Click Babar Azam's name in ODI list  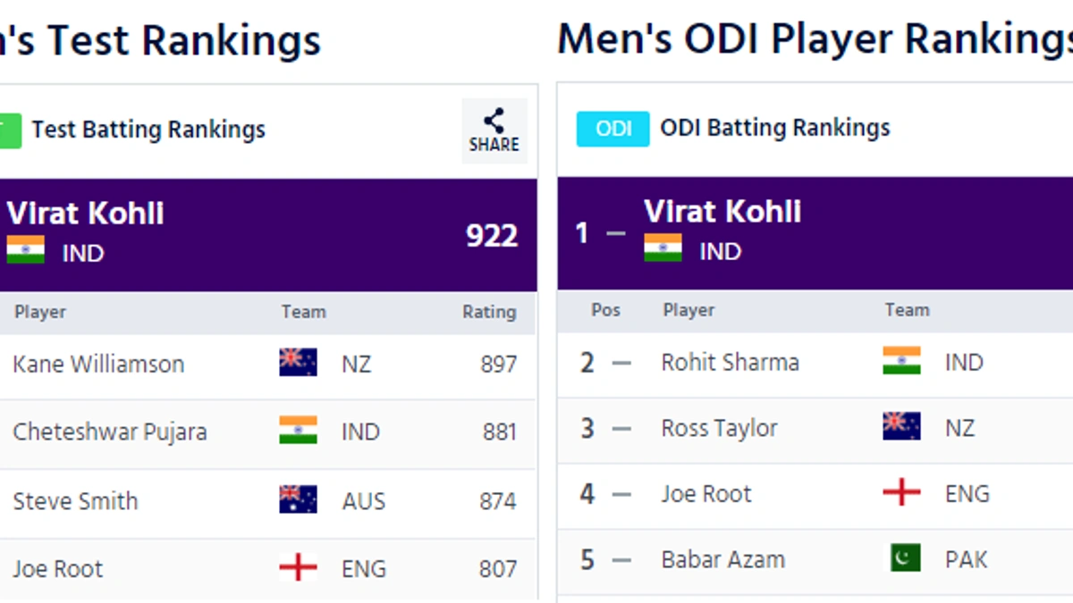pos(722,560)
